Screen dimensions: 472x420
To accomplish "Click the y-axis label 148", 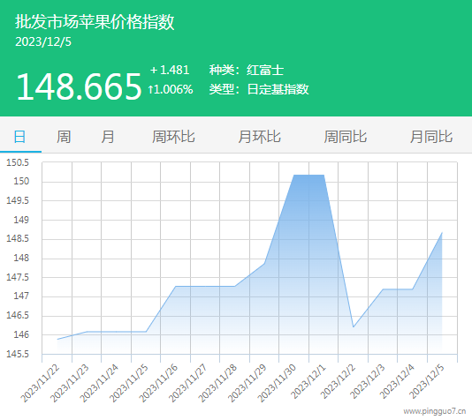I will pos(21,258).
